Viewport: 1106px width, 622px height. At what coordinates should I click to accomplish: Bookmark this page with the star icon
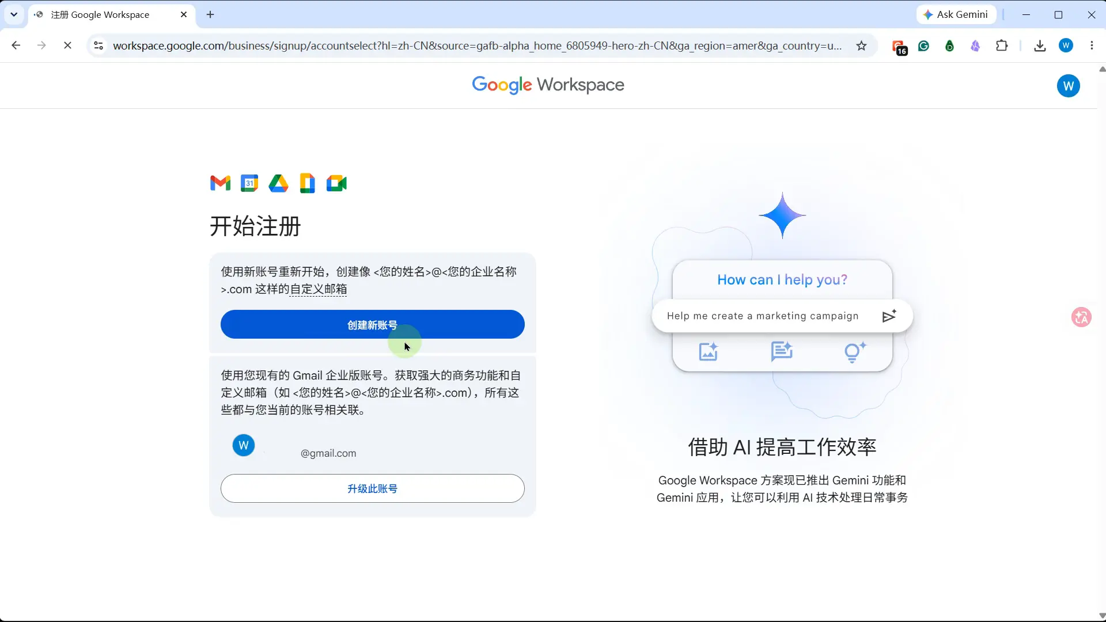click(861, 46)
